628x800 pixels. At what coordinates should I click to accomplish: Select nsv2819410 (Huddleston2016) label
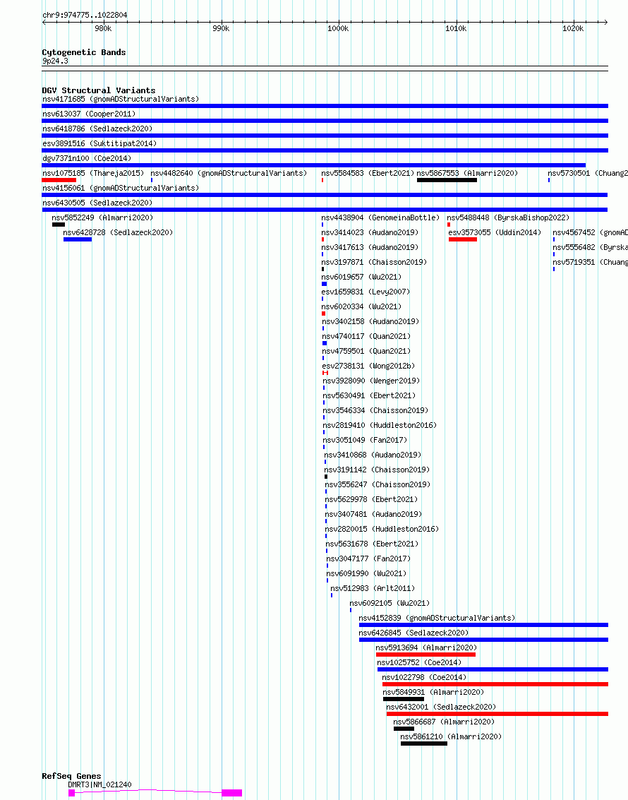(380, 424)
